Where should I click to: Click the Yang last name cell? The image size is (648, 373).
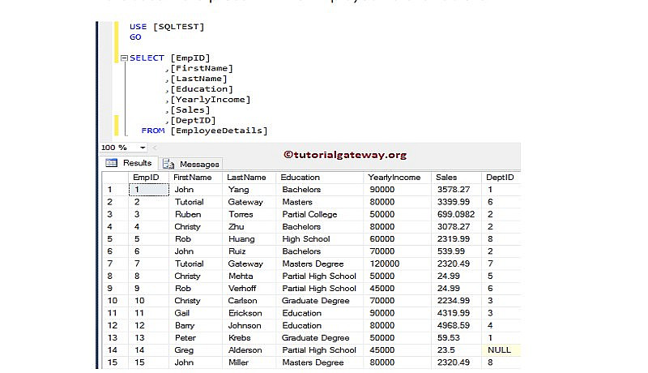(x=249, y=190)
